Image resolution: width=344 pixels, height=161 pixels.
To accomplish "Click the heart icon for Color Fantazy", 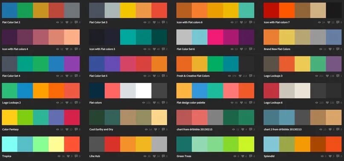I will (67, 129).
